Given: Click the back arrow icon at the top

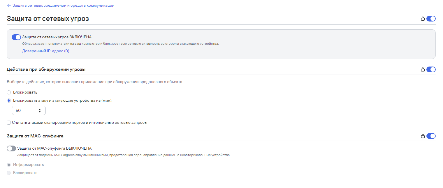Looking at the screenshot, I should click(x=9, y=5).
